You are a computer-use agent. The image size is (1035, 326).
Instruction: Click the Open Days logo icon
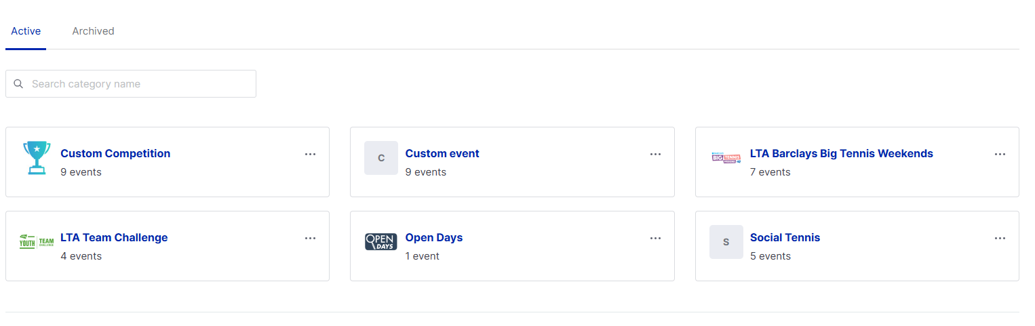[381, 242]
